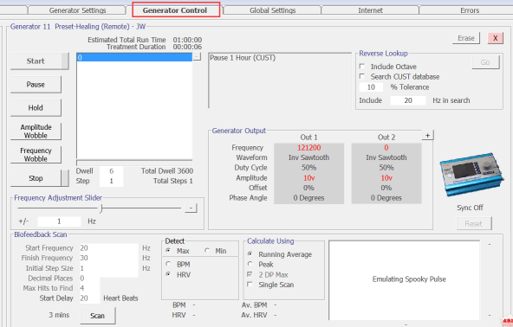Click the Erase button

pyautogui.click(x=466, y=38)
